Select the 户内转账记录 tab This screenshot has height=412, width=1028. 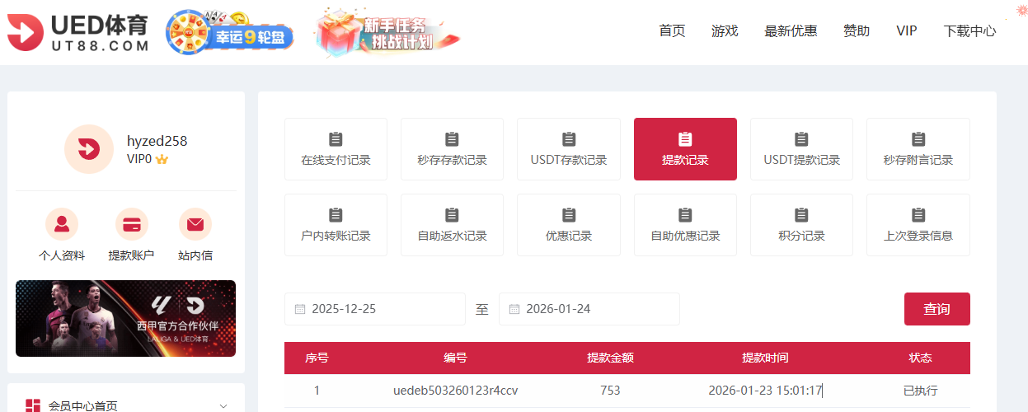tap(336, 225)
